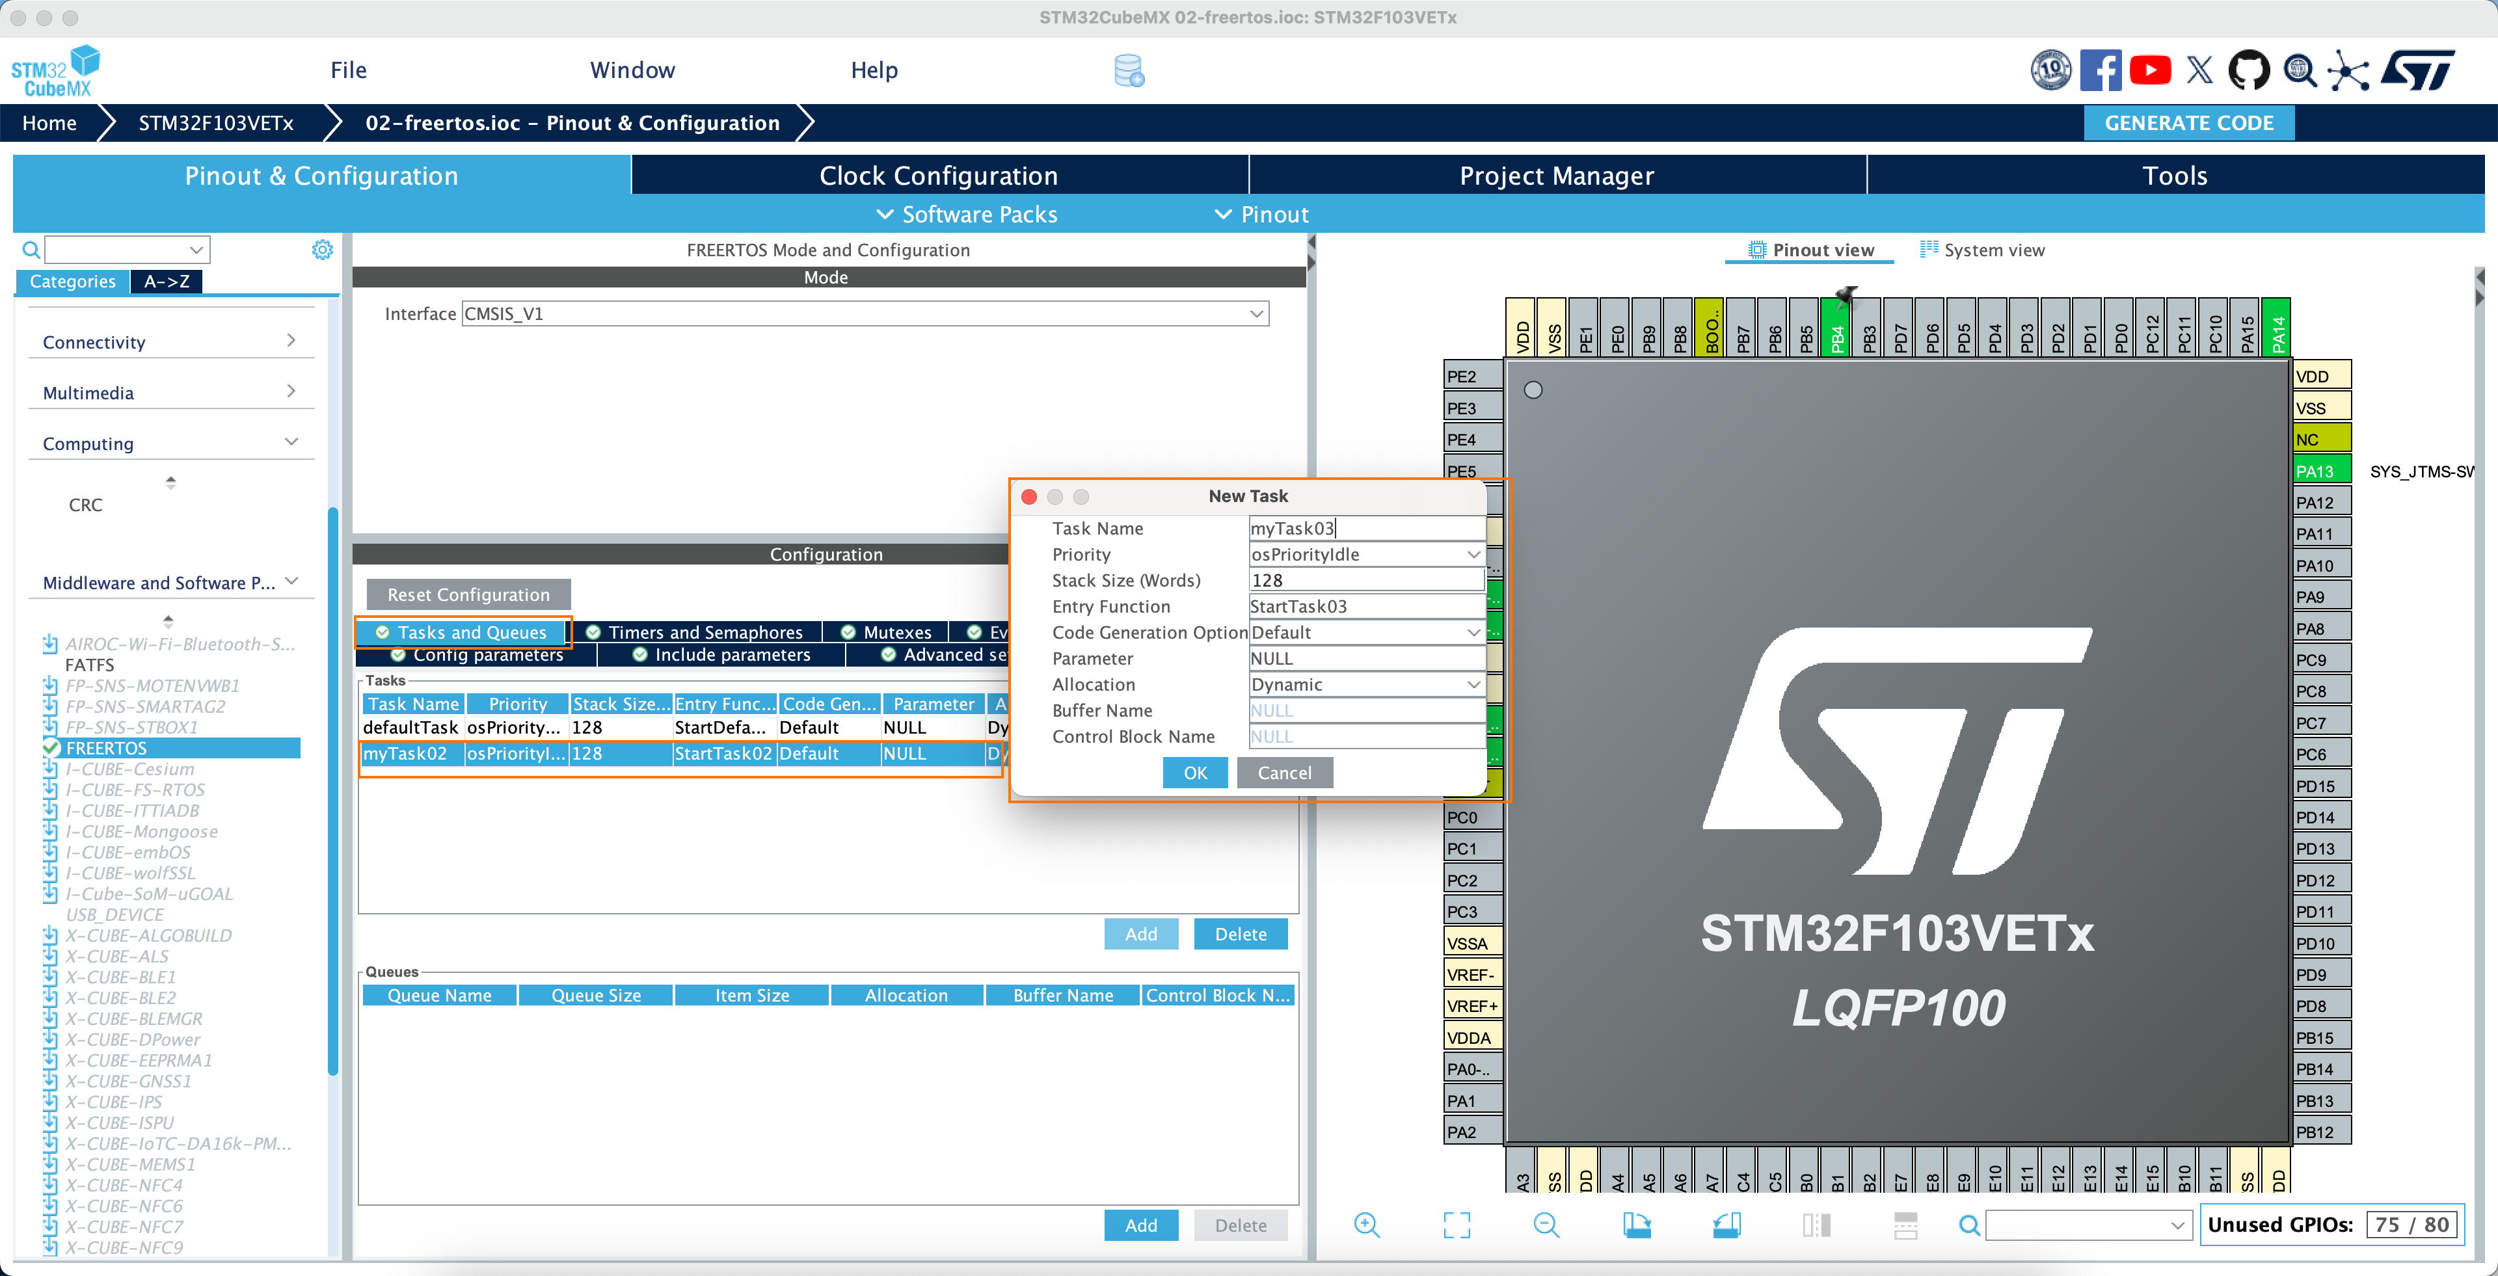Rotate the chip clockwise
This screenshot has width=2498, height=1276.
1636,1225
